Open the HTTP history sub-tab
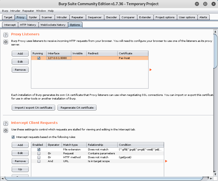218x181 pixels. 28,25
